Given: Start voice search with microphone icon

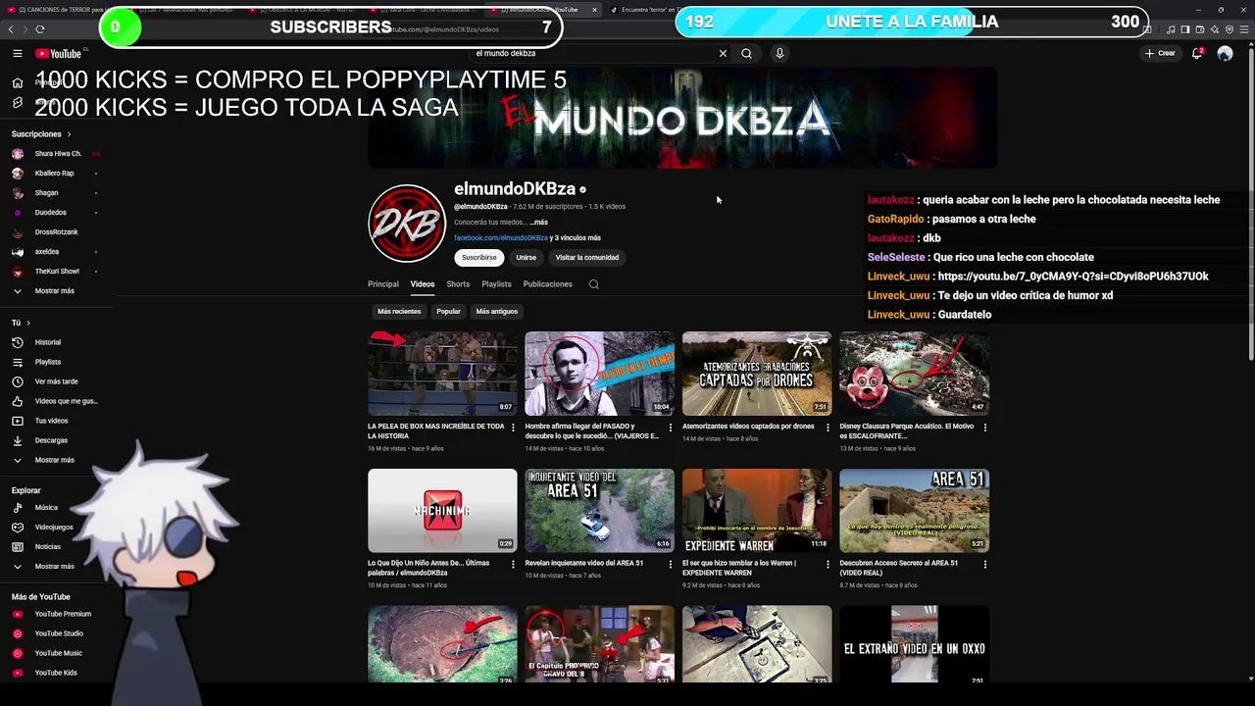Looking at the screenshot, I should pyautogui.click(x=779, y=54).
